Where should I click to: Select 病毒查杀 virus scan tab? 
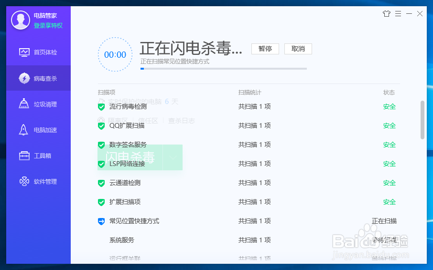tap(38, 78)
